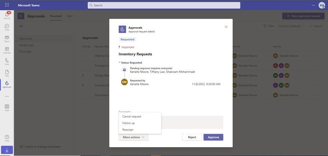Click the Reject button
The width and height of the screenshot is (328, 156).
[x=192, y=137]
